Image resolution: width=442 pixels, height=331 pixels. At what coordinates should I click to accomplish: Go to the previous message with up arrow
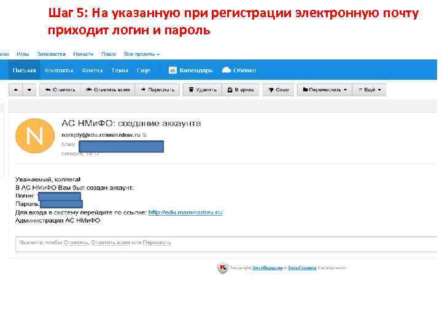[16, 89]
